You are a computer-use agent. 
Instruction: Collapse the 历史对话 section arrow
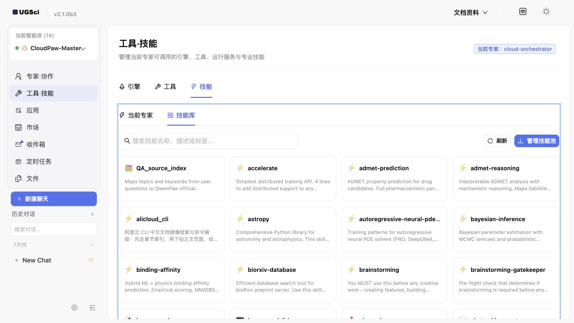point(92,214)
